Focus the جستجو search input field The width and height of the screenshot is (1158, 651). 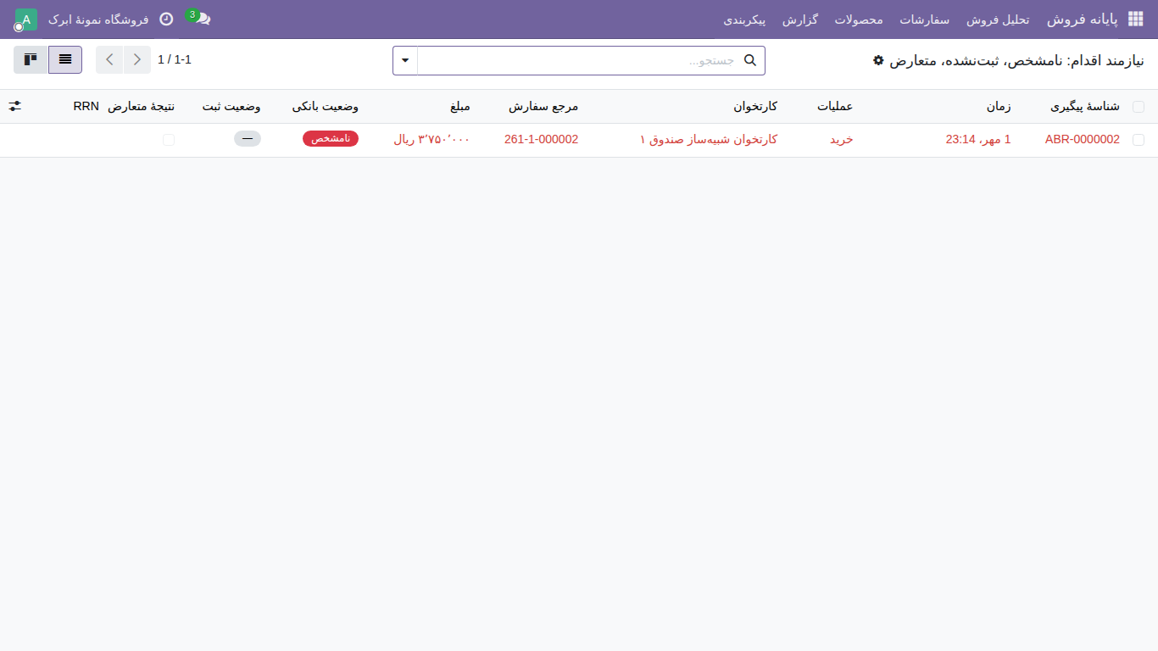pos(580,60)
